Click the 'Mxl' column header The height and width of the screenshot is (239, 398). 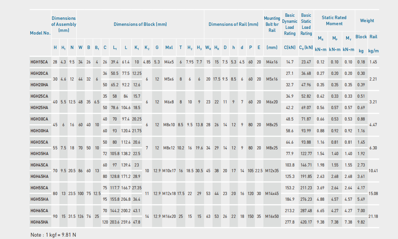click(x=169, y=47)
